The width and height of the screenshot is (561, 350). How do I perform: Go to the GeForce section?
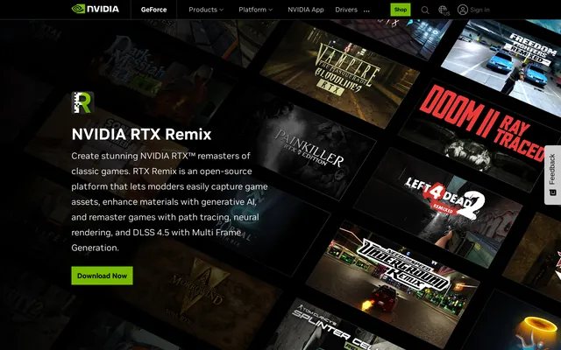coord(154,10)
